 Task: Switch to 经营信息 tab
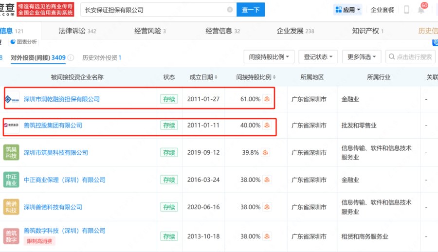pos(222,31)
